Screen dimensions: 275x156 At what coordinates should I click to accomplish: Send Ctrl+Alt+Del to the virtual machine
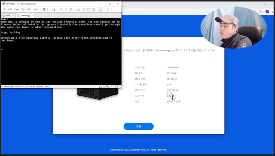(54, 9)
